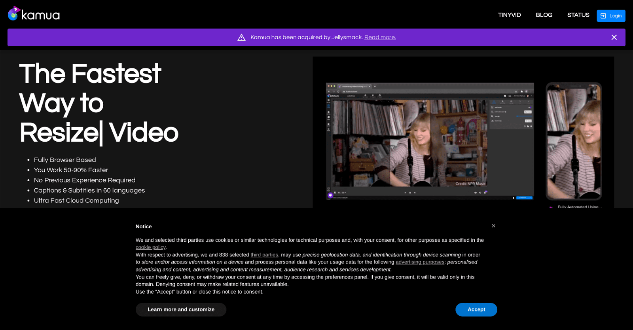This screenshot has height=330, width=633.
Task: Open the STATUS navigation item
Action: (x=578, y=15)
